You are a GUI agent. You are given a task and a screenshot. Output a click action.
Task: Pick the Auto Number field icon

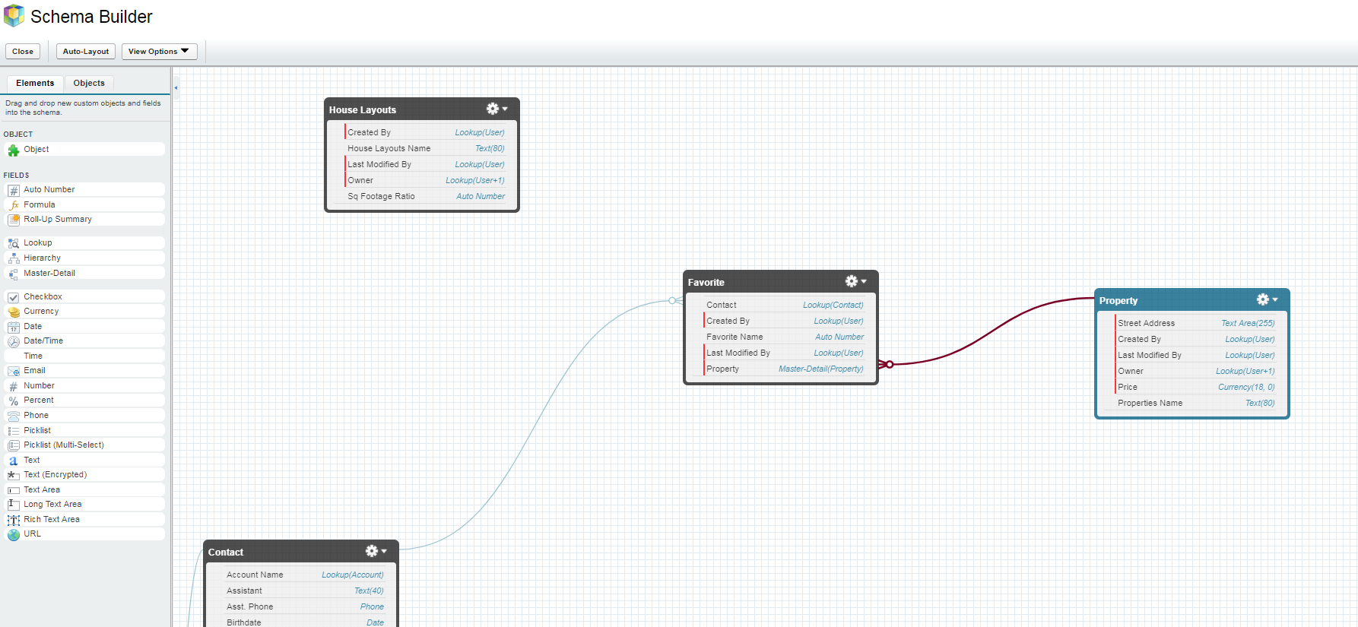click(13, 190)
